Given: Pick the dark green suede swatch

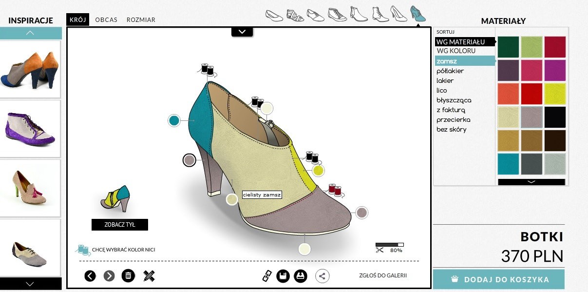Looking at the screenshot, I should pyautogui.click(x=508, y=47).
